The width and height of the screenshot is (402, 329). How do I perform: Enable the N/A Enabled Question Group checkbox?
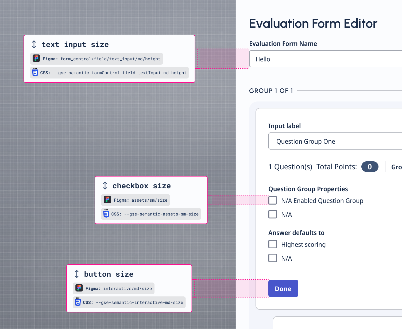273,201
